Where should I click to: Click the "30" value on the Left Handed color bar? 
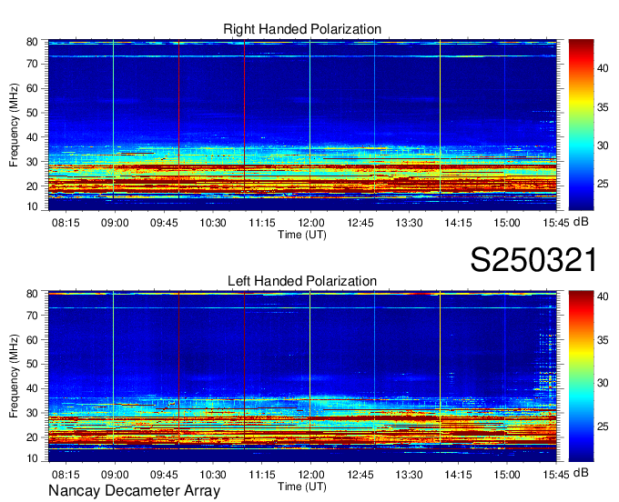pos(603,383)
